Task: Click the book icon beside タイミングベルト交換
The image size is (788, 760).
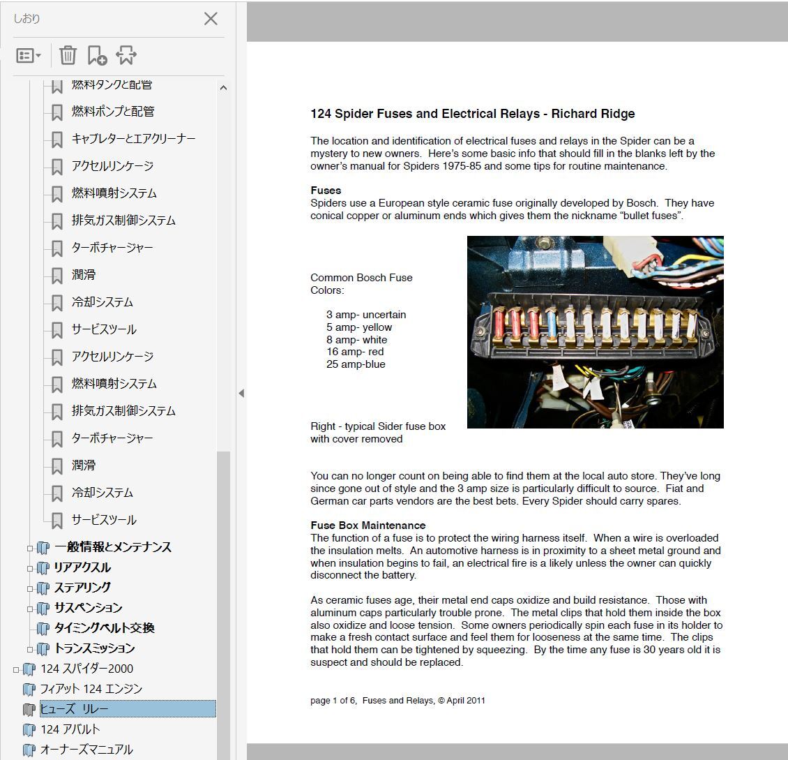Action: click(x=43, y=629)
